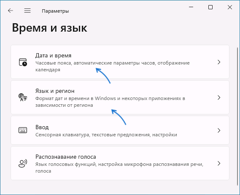Image resolution: width=240 pixels, height=195 pixels.
Task: Close the Параметры window
Action: pos(230,7)
